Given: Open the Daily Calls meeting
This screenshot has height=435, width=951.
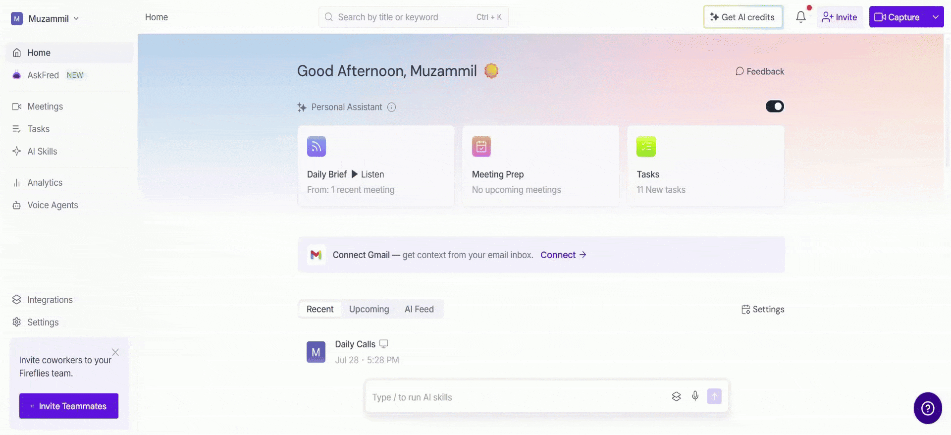Looking at the screenshot, I should tap(355, 344).
